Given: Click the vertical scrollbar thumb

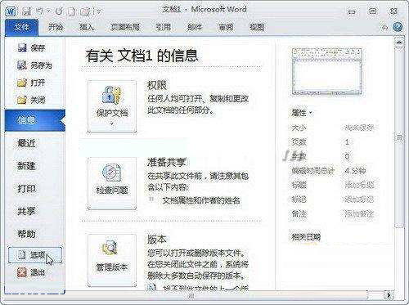Looking at the screenshot, I should click(399, 137).
